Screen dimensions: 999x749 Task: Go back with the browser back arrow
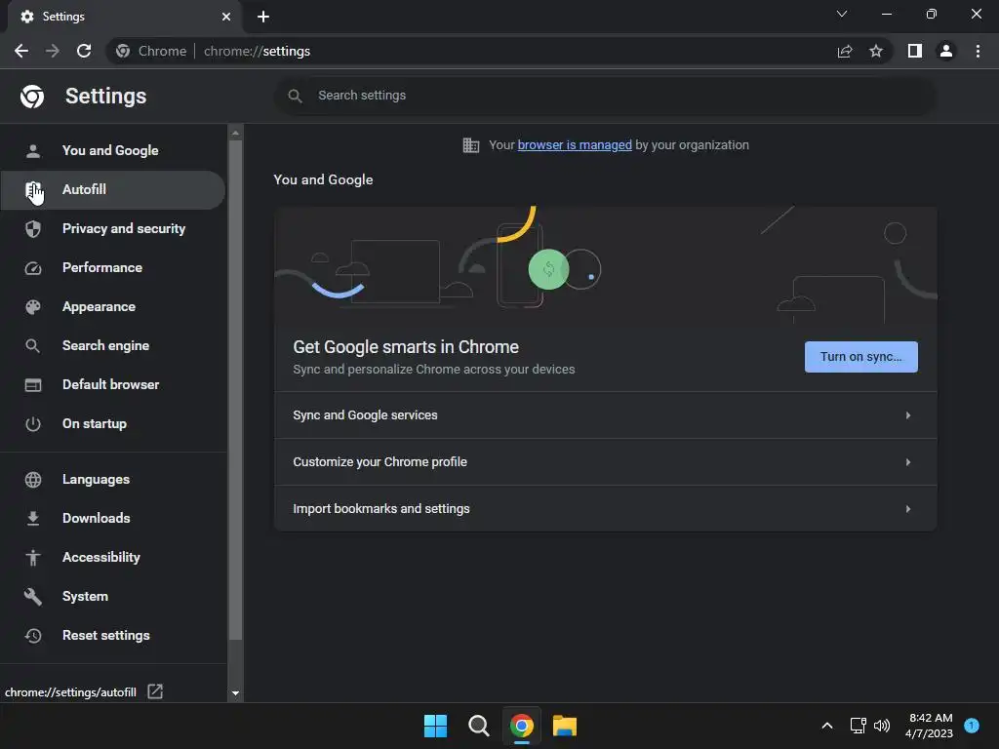pyautogui.click(x=21, y=51)
